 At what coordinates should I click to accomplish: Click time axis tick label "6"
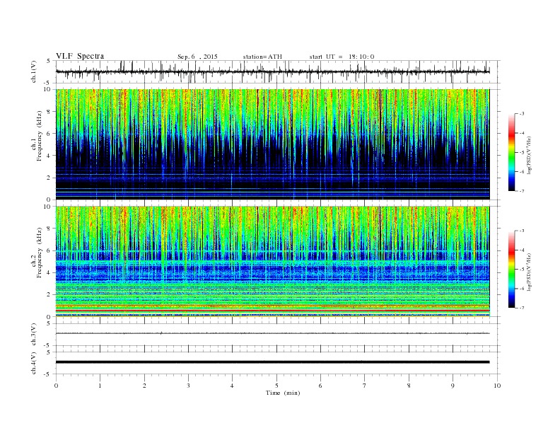[x=320, y=386]
